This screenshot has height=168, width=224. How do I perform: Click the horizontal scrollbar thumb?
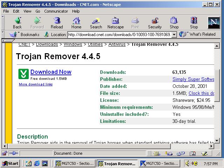coord(89,146)
